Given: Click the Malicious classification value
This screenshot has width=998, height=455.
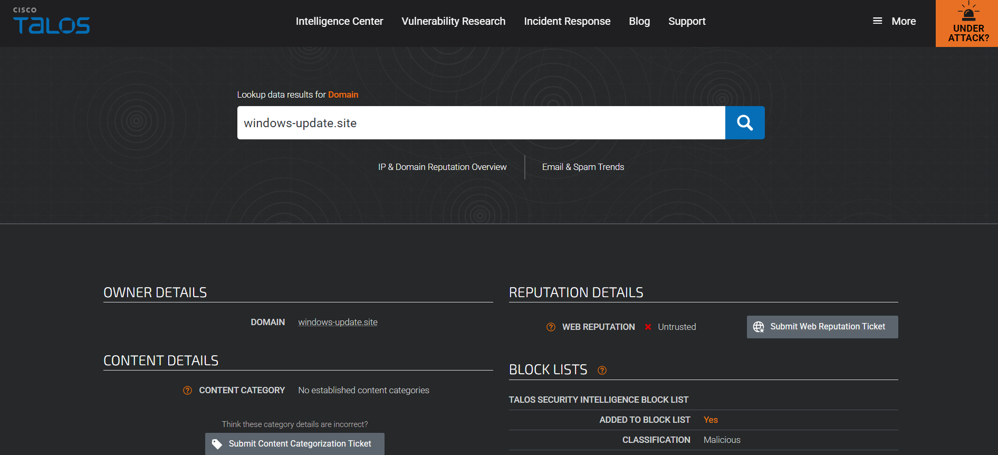Looking at the screenshot, I should (722, 440).
